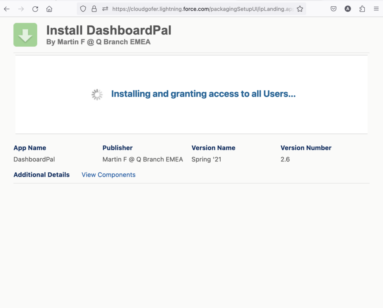383x308 pixels.
Task: Click the forward navigation arrow
Action: pyautogui.click(x=21, y=9)
